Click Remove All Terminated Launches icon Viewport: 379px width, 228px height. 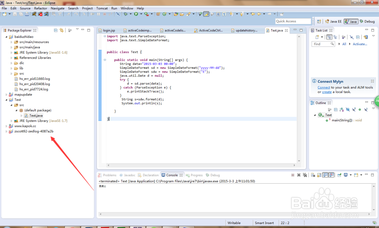(x=305, y=175)
